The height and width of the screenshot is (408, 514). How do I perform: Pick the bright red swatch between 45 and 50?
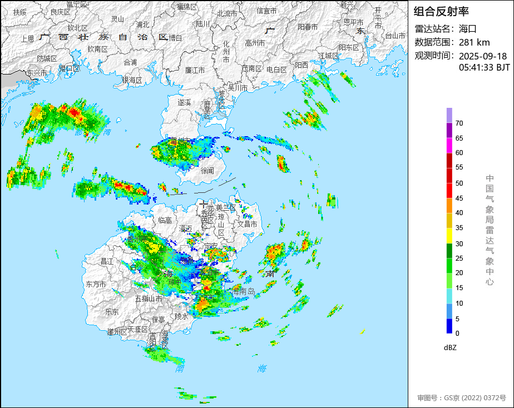pyautogui.click(x=449, y=191)
